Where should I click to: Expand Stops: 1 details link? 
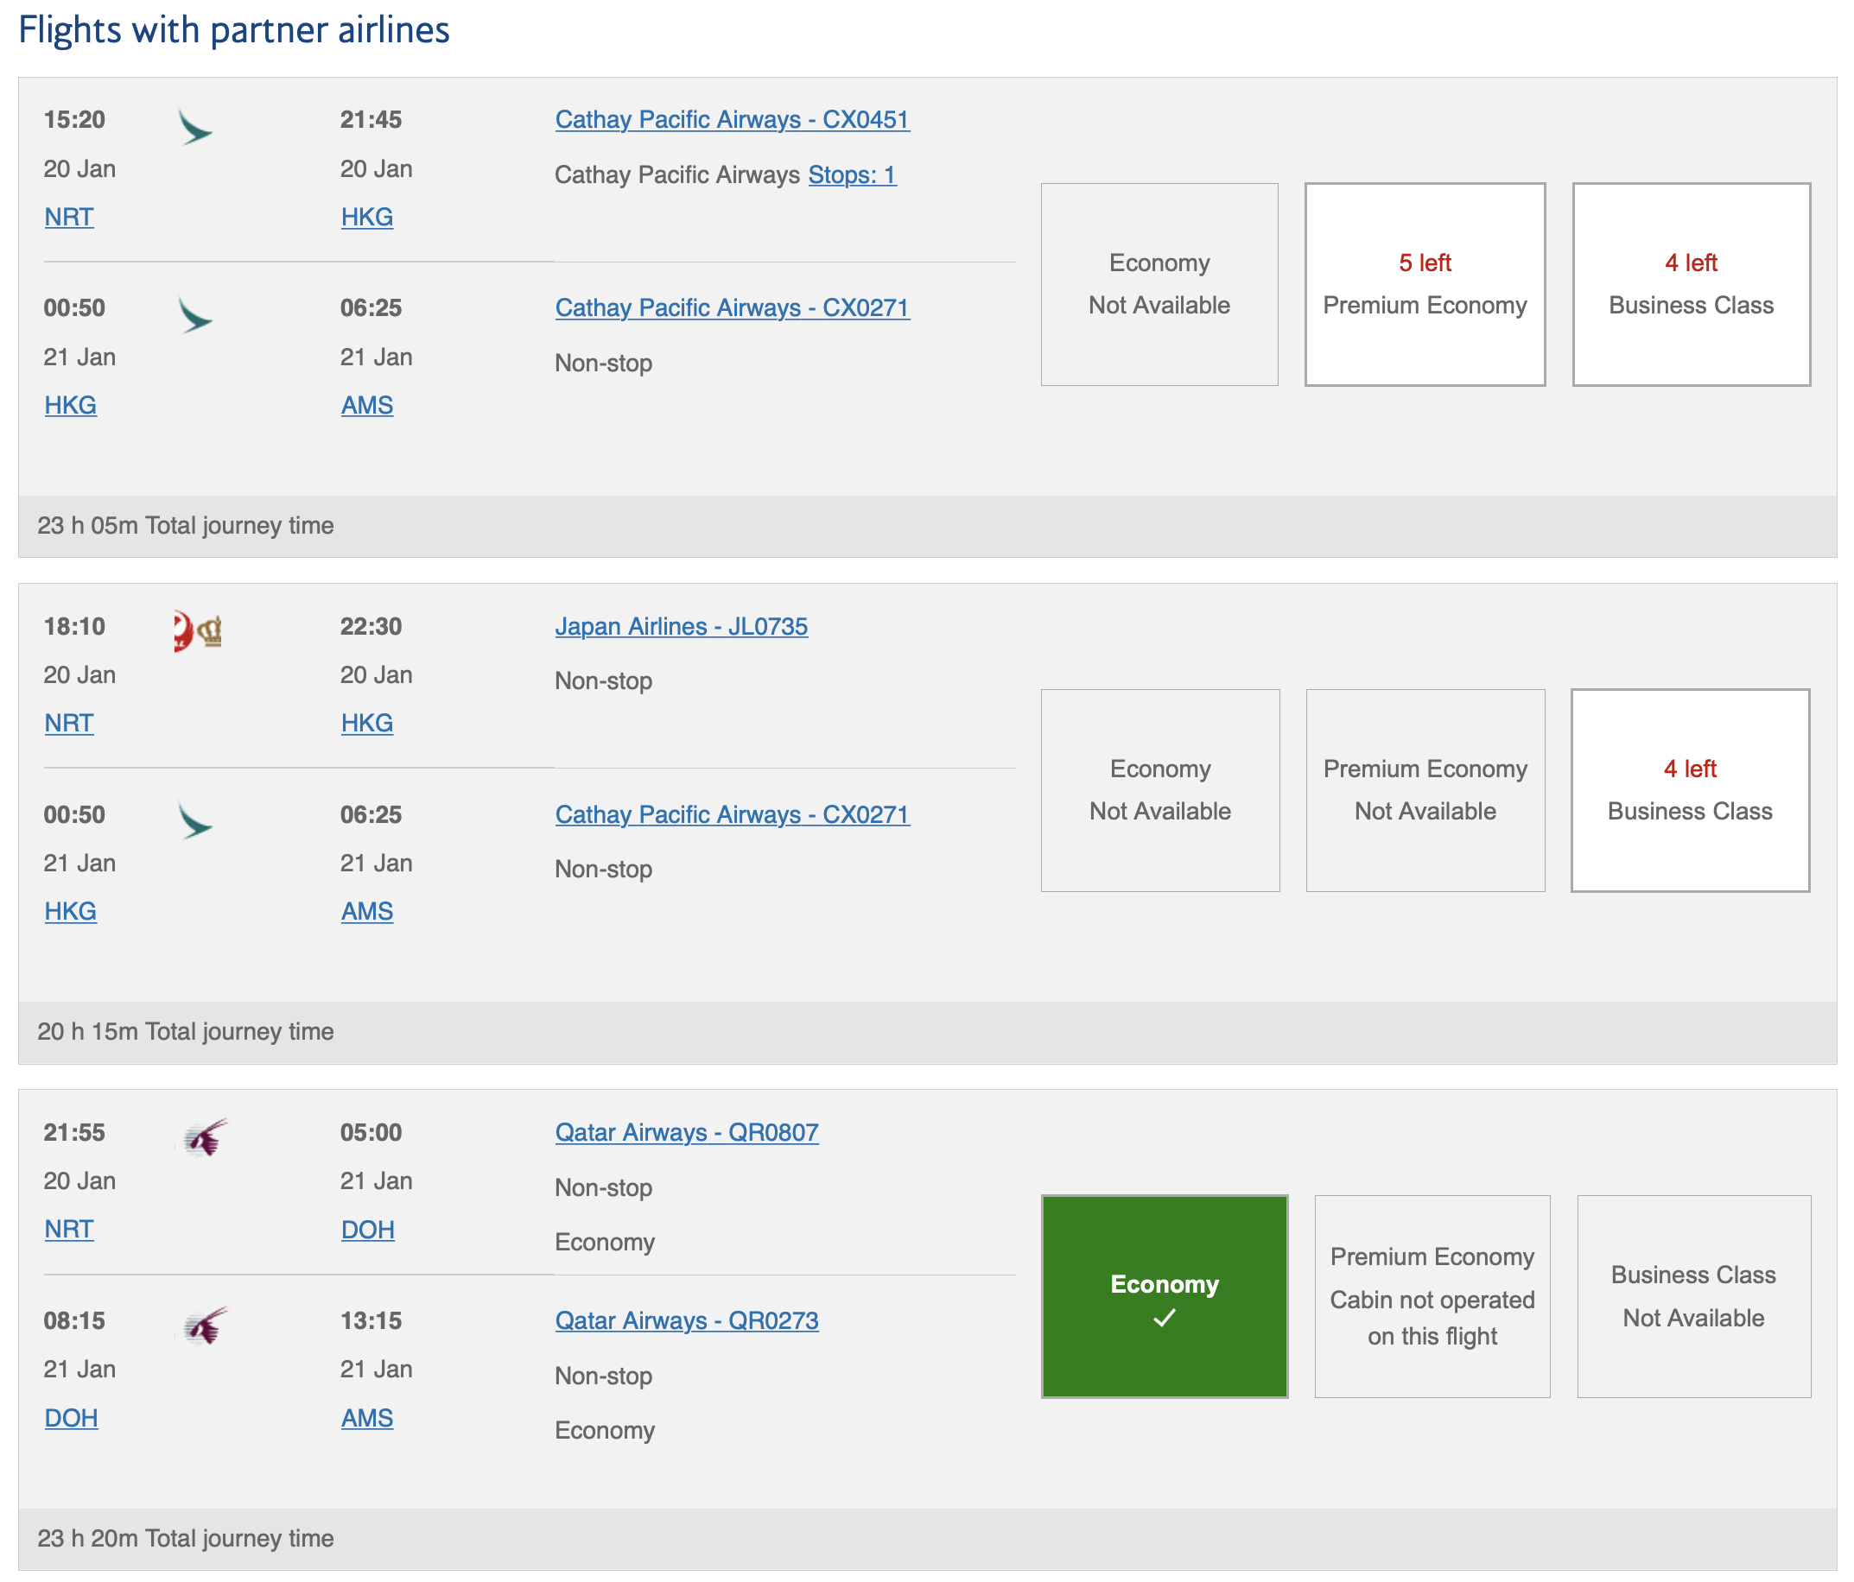point(851,175)
